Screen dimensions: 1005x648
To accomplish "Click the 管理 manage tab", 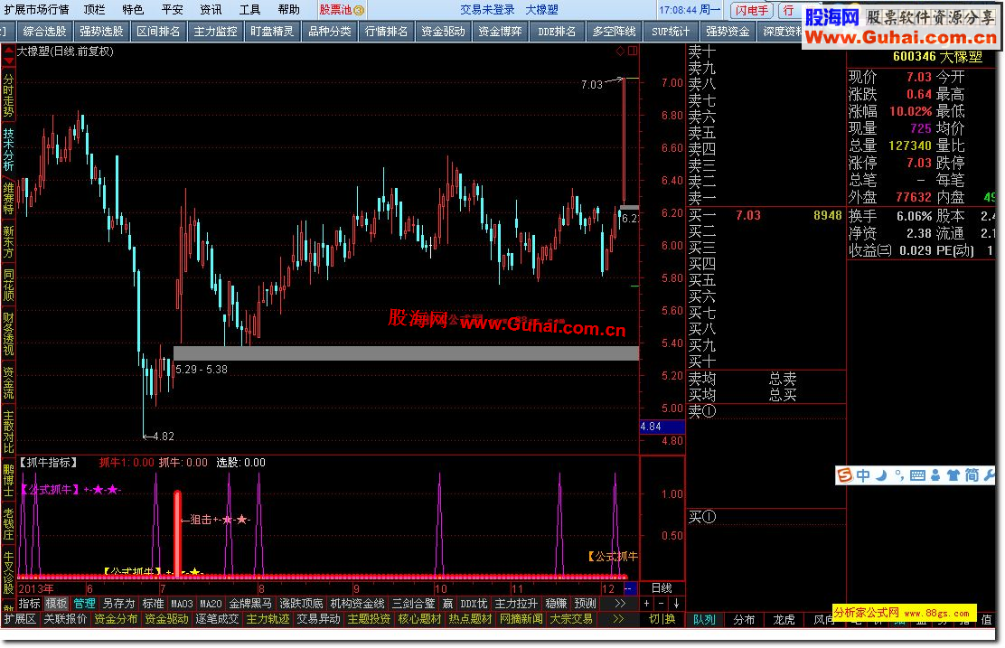I will (x=85, y=603).
